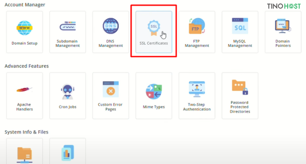This screenshot has width=306, height=164.
Task: Click the Two-Step Authentication label
Action: coord(197,107)
